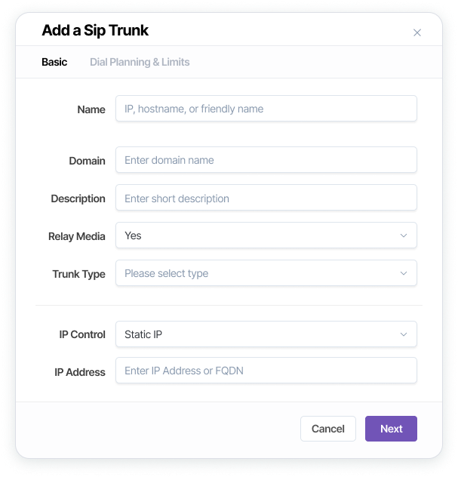This screenshot has width=458, height=477.
Task: Click the chevron arrow in Trunk Type
Action: coord(404,273)
